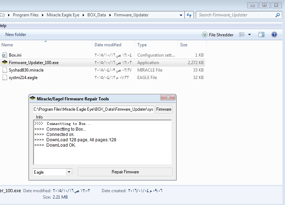
Task: Click the 'DownLoad OK.' log line
Action: tap(61, 145)
